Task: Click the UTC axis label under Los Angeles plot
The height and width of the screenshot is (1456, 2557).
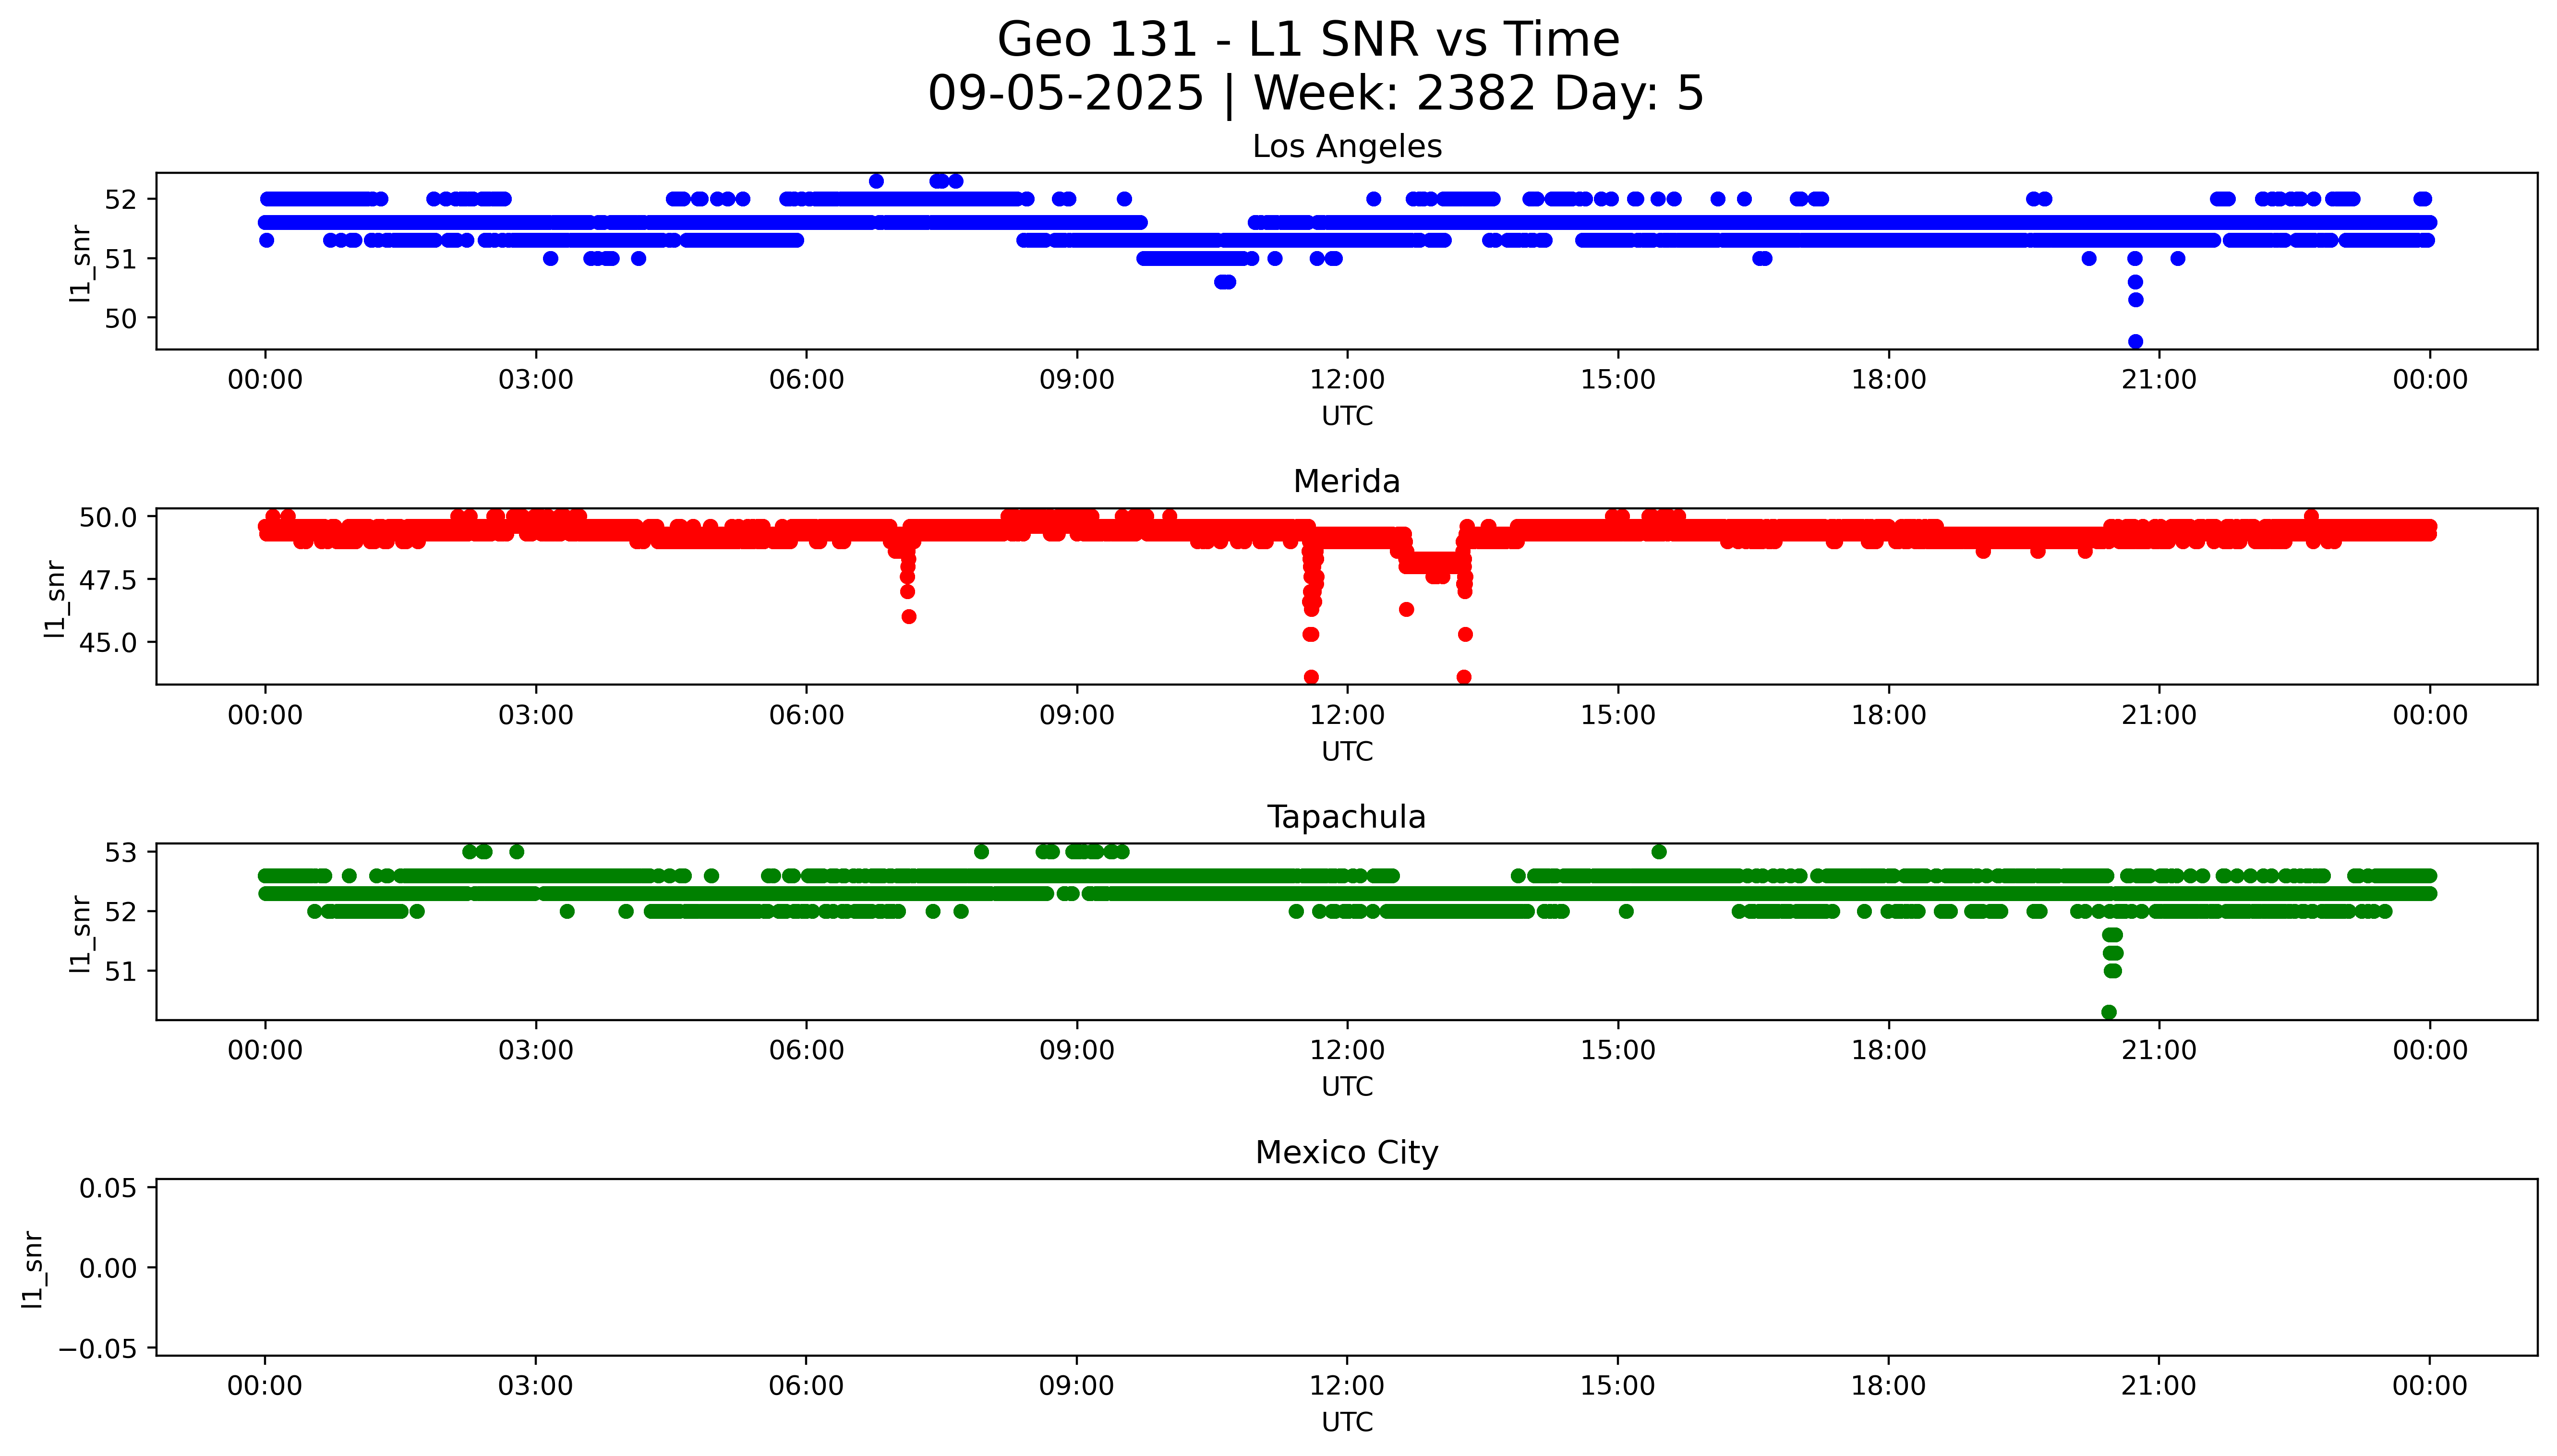Action: tap(1347, 416)
